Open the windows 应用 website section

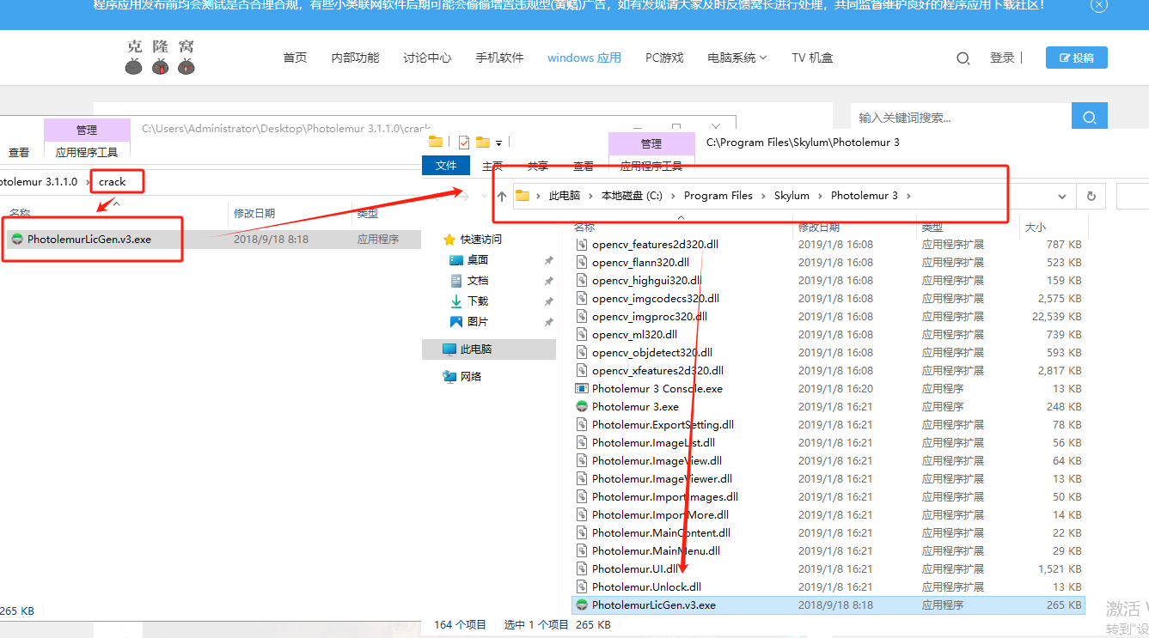click(584, 58)
